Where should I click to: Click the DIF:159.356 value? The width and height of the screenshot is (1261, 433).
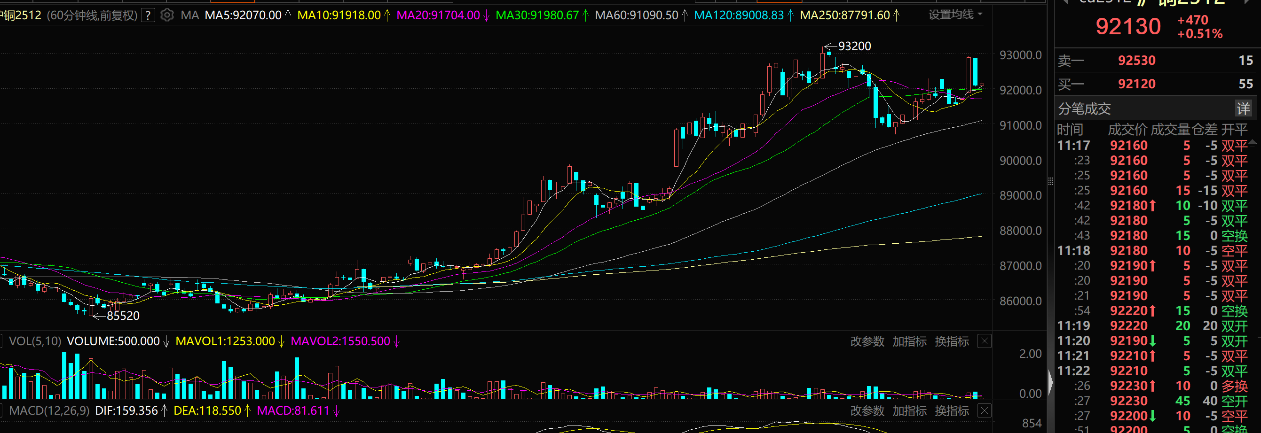pos(126,410)
